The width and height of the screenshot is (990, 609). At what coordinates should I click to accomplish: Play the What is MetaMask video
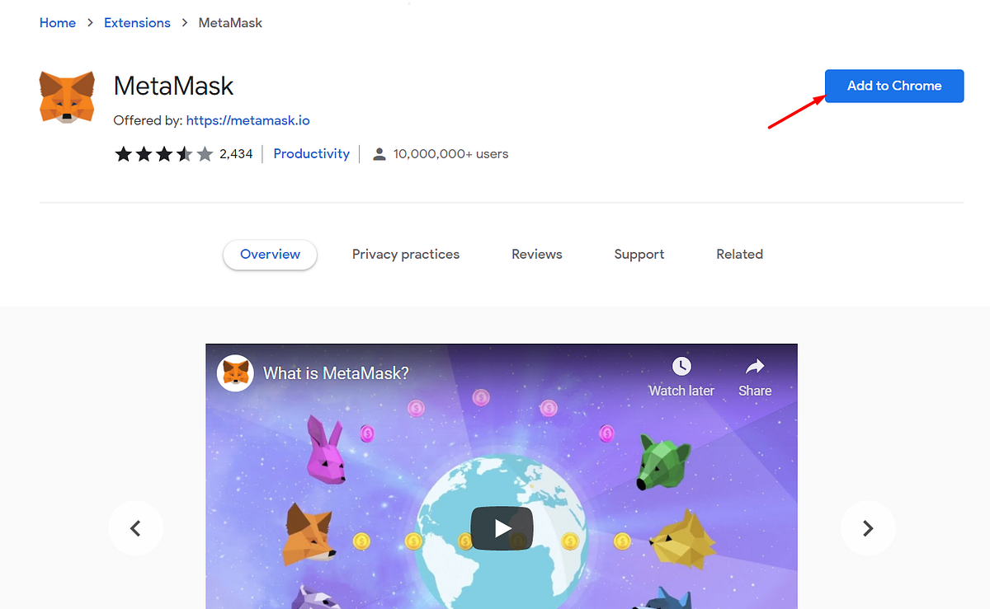click(501, 527)
